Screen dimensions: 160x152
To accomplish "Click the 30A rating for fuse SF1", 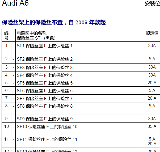I will 152,46.
